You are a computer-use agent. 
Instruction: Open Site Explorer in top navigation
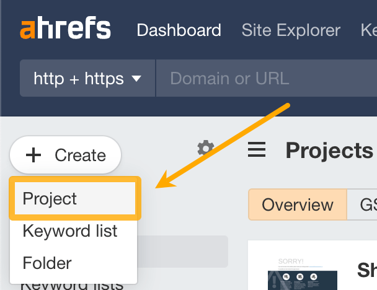click(x=291, y=30)
